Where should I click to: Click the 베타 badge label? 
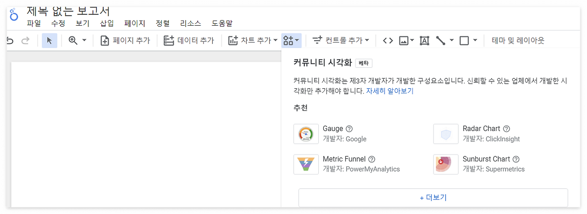(364, 63)
